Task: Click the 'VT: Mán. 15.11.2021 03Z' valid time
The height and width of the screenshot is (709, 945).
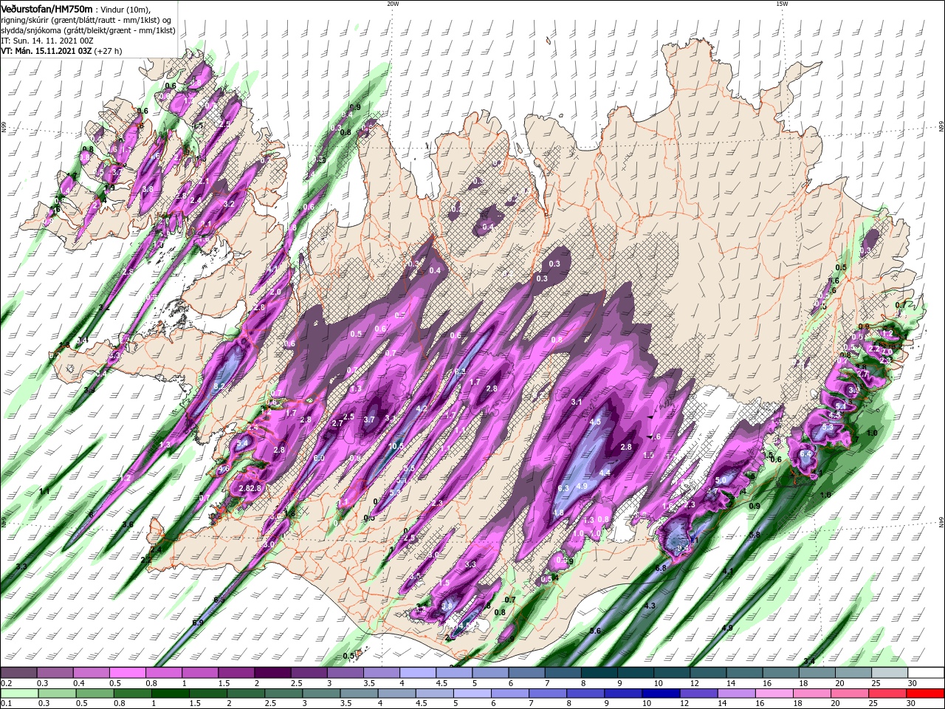Action: tap(45, 51)
